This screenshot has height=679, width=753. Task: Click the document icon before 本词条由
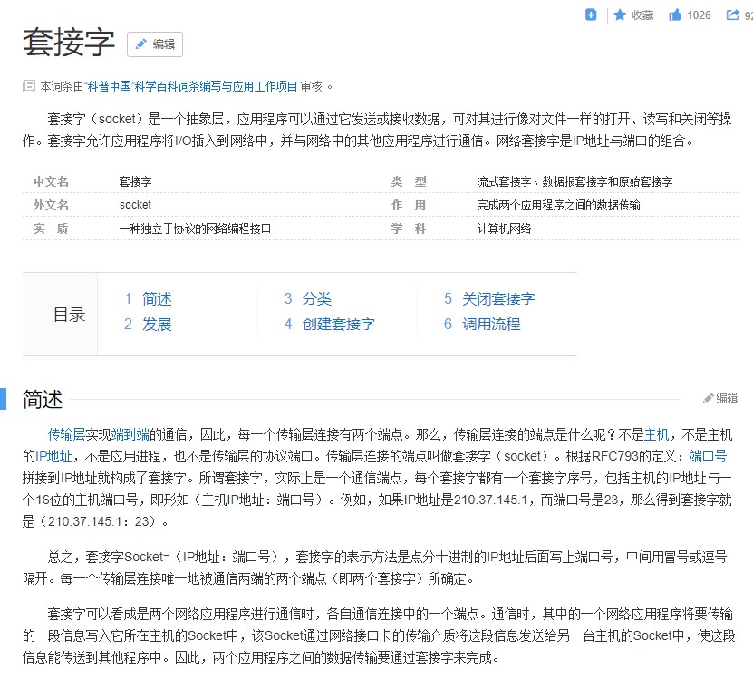click(x=29, y=87)
